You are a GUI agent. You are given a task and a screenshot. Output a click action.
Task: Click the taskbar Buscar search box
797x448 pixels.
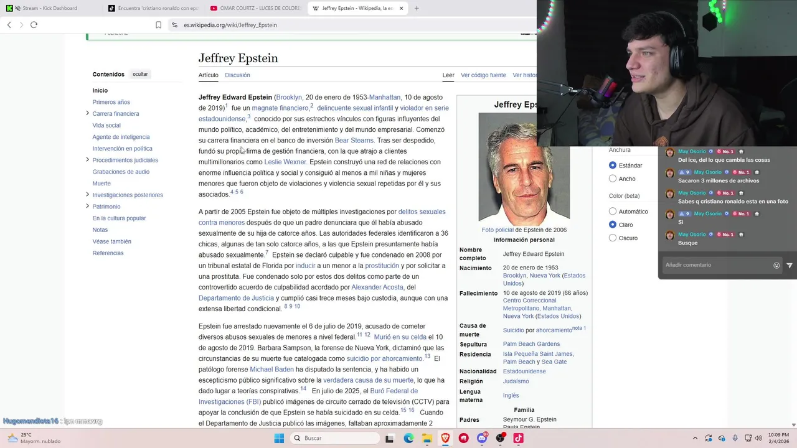click(335, 438)
